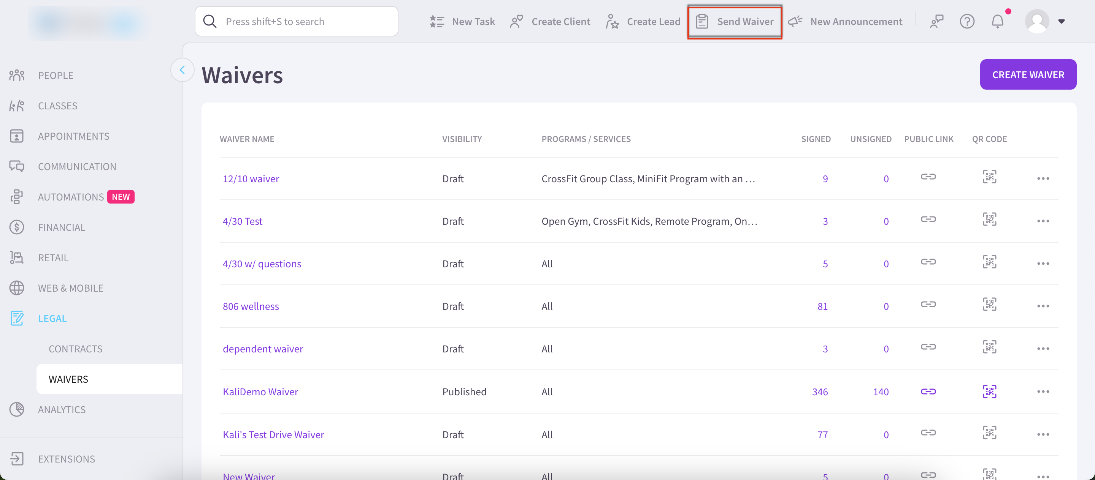Open the Communication chat icon
This screenshot has height=480, width=1095.
(17, 166)
